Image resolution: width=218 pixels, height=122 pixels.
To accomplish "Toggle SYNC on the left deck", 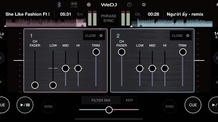I will [48, 106].
